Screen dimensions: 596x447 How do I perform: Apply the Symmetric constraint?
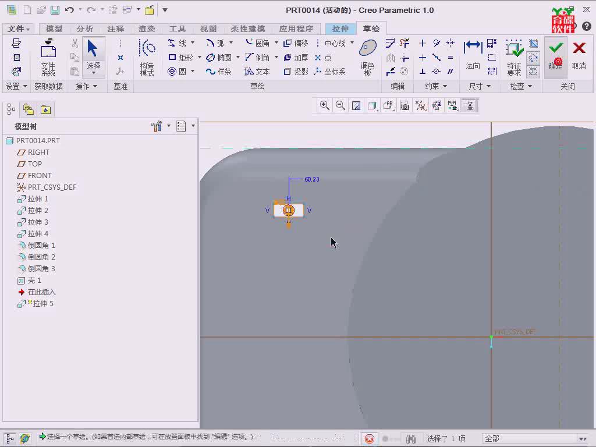450,43
